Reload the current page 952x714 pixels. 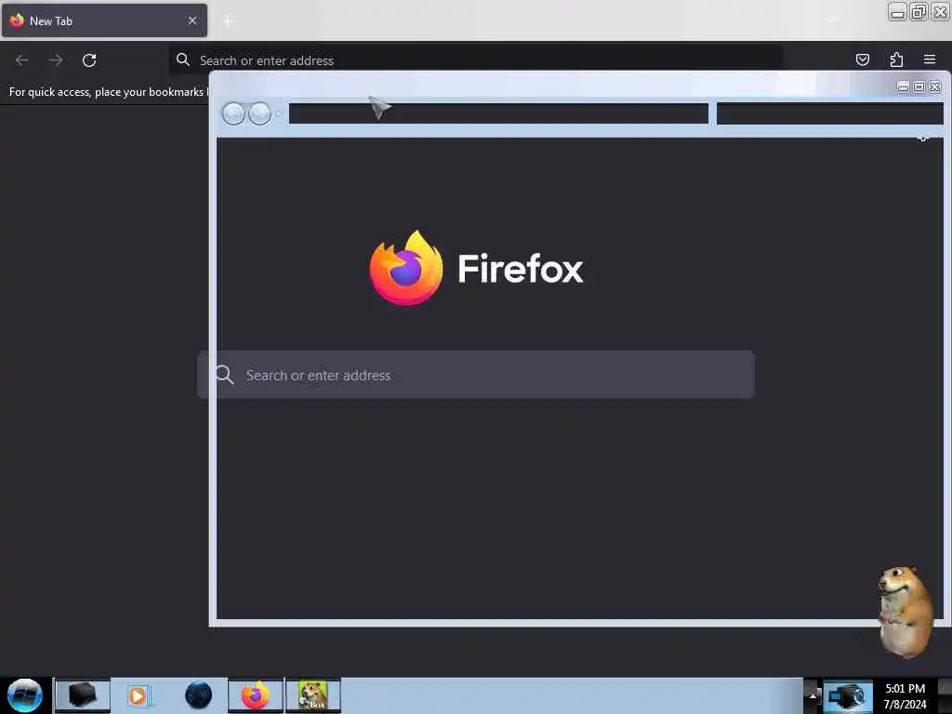pos(89,60)
